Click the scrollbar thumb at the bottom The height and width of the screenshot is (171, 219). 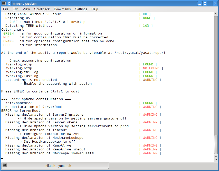[216, 144]
